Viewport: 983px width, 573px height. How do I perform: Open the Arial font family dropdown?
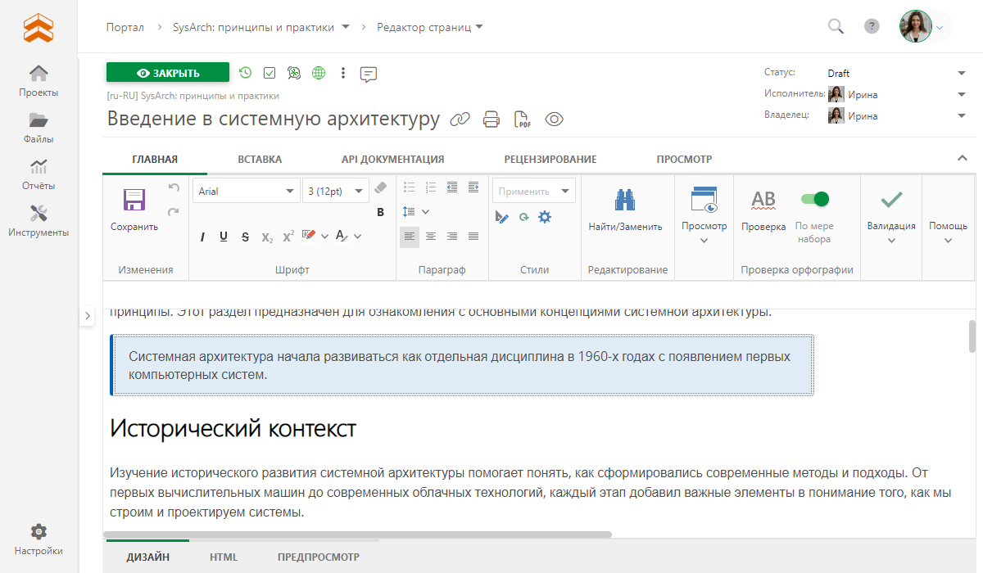pos(247,192)
